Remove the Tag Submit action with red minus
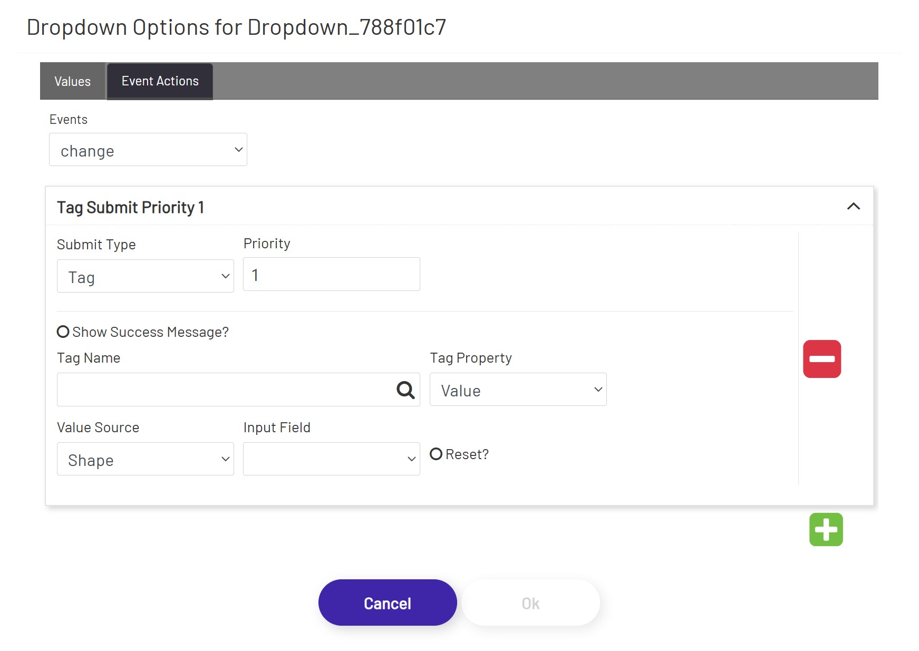This screenshot has width=919, height=651. tap(821, 359)
